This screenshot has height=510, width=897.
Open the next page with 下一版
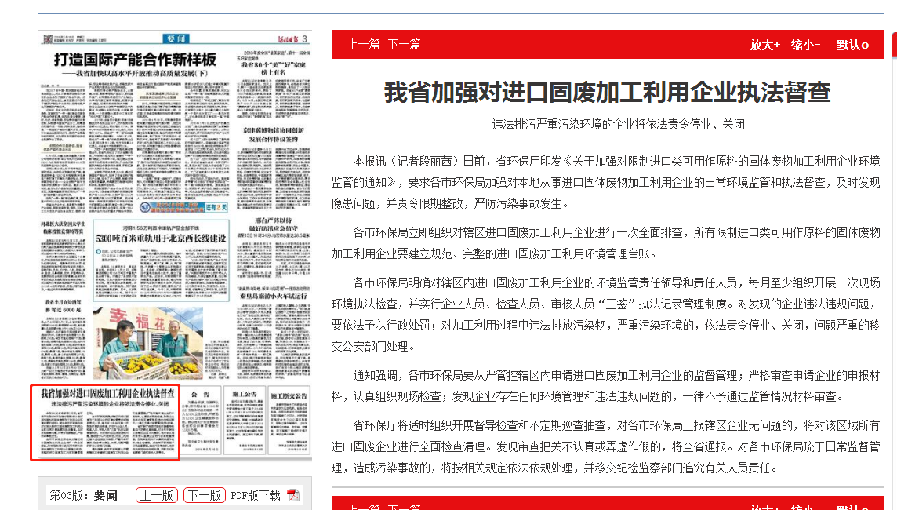click(x=204, y=495)
